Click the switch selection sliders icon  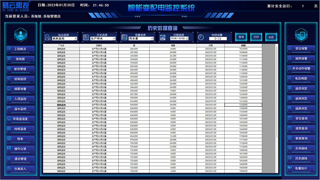point(86,37)
